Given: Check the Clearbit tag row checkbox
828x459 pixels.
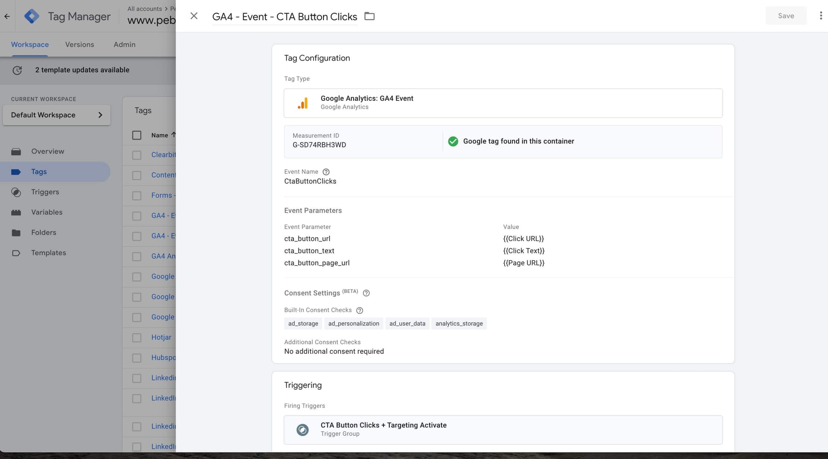Looking at the screenshot, I should (137, 155).
